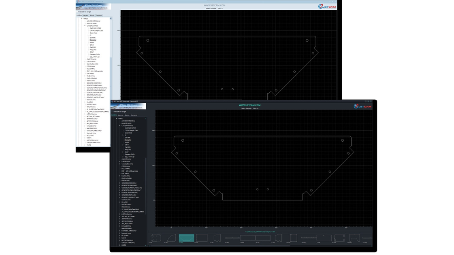Open the 17.dxf thumbnail
The height and width of the screenshot is (255, 454).
[278, 238]
